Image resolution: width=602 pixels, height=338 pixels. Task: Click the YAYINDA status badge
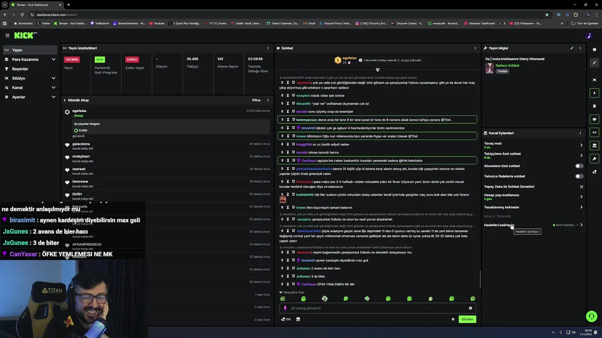pos(72,60)
